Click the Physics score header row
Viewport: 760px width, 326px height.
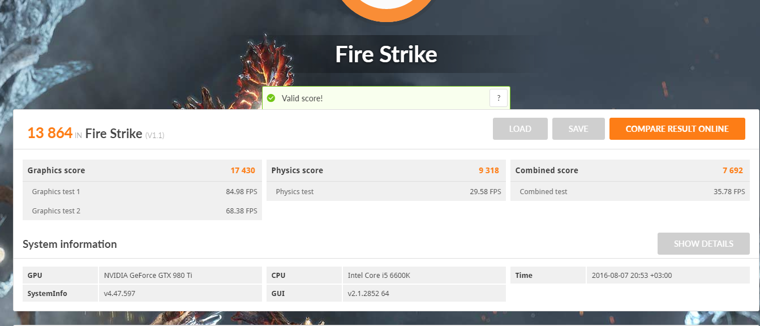pos(386,170)
